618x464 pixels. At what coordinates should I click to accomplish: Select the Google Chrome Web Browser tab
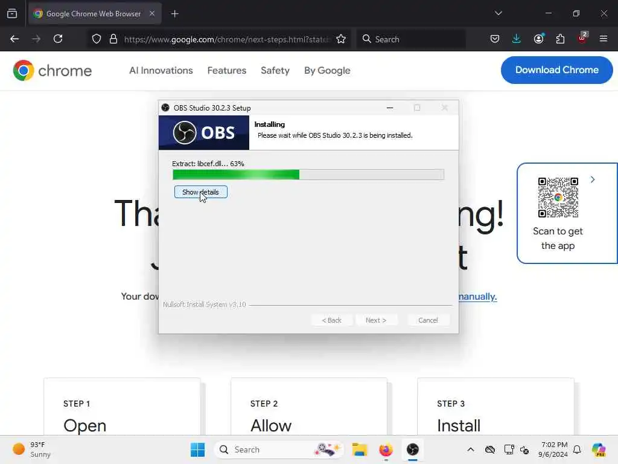coord(95,14)
